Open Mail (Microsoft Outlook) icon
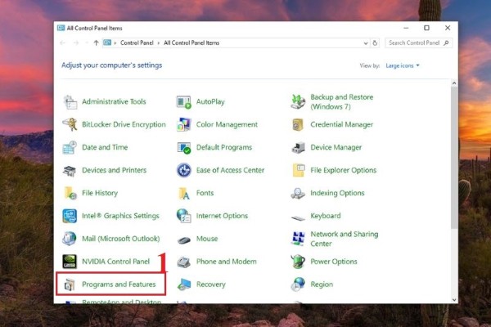 point(70,239)
